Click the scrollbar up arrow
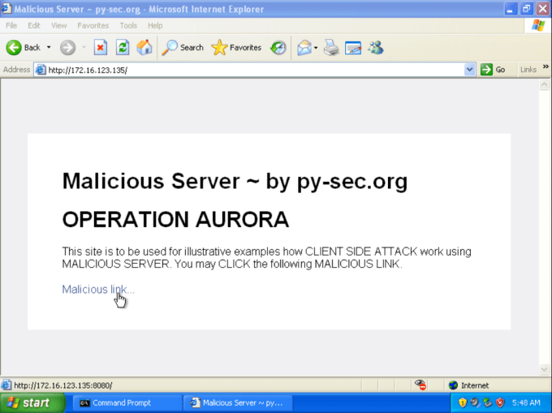The image size is (552, 413). point(544,84)
